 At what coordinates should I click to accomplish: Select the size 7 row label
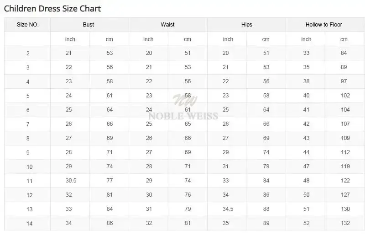28,124
